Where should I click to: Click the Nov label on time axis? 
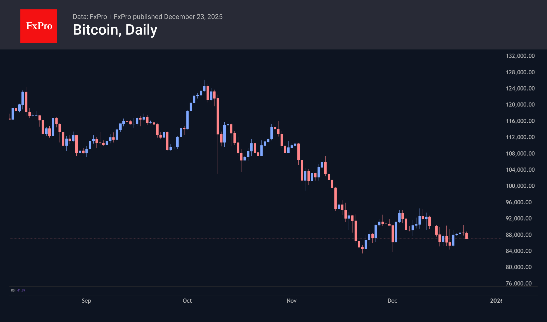pyautogui.click(x=292, y=301)
